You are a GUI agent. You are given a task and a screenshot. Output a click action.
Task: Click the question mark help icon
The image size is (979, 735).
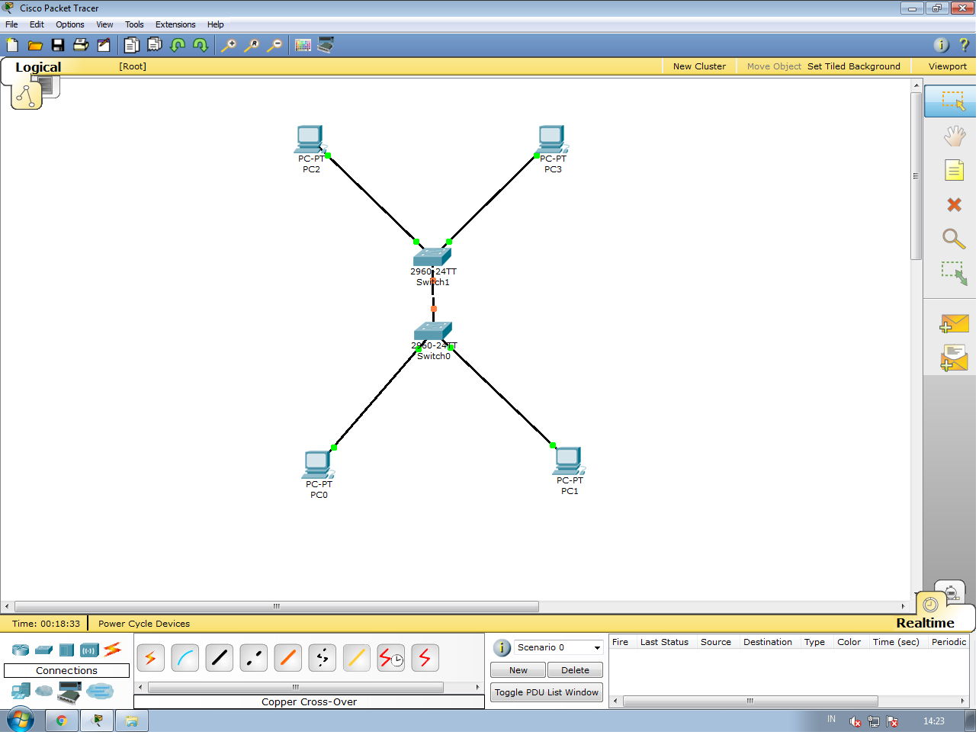[964, 45]
